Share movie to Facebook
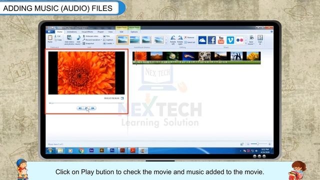Screen dimensions: 320x180 tap(211, 40)
